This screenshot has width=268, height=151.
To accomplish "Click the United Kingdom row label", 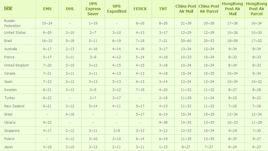I will pos(16,65).
